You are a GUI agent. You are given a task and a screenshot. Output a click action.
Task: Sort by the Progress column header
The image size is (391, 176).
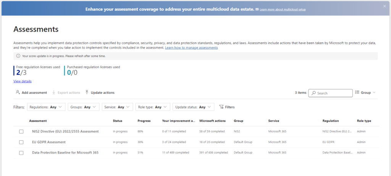144,121
